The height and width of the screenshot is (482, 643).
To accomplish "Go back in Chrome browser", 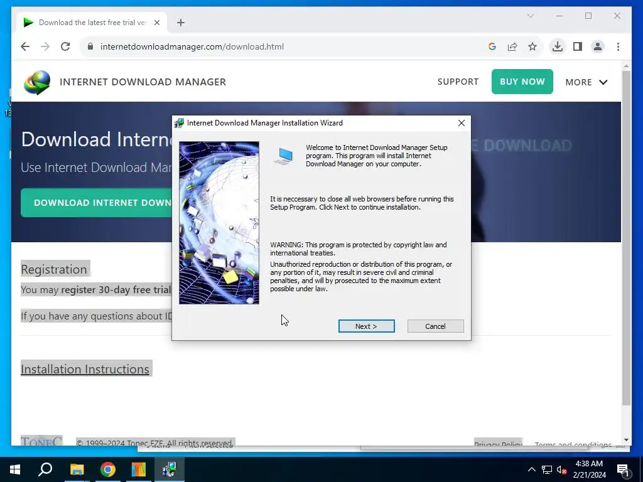I will point(25,46).
